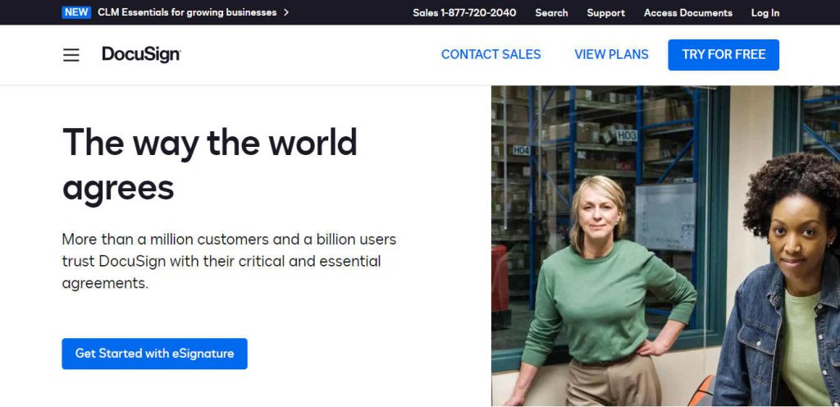Open VIEW PLANS page
The width and height of the screenshot is (840, 407).
611,55
